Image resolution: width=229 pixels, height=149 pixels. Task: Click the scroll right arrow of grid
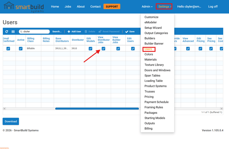[x=221, y=109]
